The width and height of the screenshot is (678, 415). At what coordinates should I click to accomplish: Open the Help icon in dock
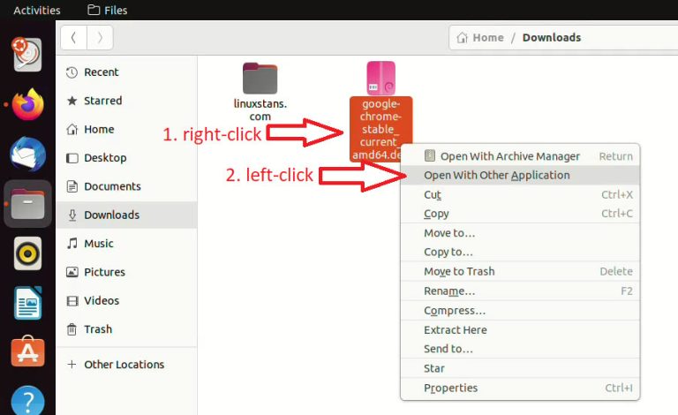(x=27, y=399)
